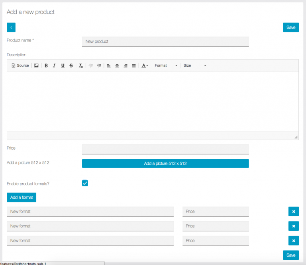Click the Add a format button
This screenshot has width=306, height=265.
[22, 198]
